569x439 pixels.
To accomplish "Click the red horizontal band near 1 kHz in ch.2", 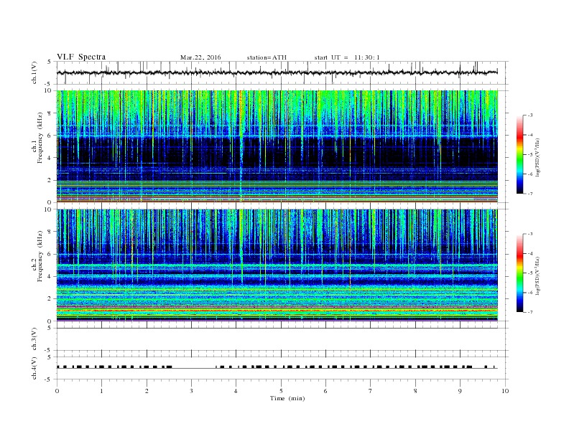I will pos(277,311).
